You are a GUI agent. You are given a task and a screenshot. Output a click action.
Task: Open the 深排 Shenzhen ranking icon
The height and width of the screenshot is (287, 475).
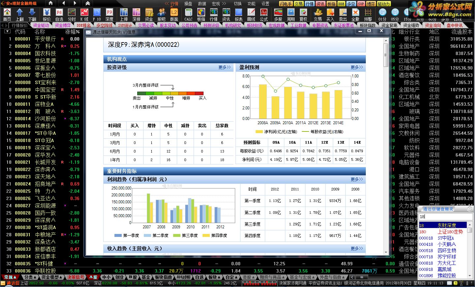click(137, 14)
